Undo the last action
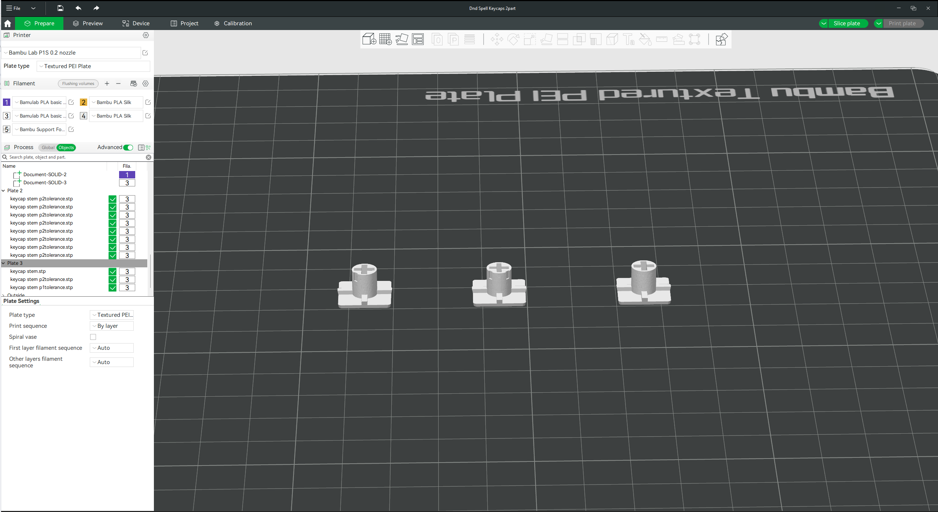The width and height of the screenshot is (938, 512). tap(78, 8)
